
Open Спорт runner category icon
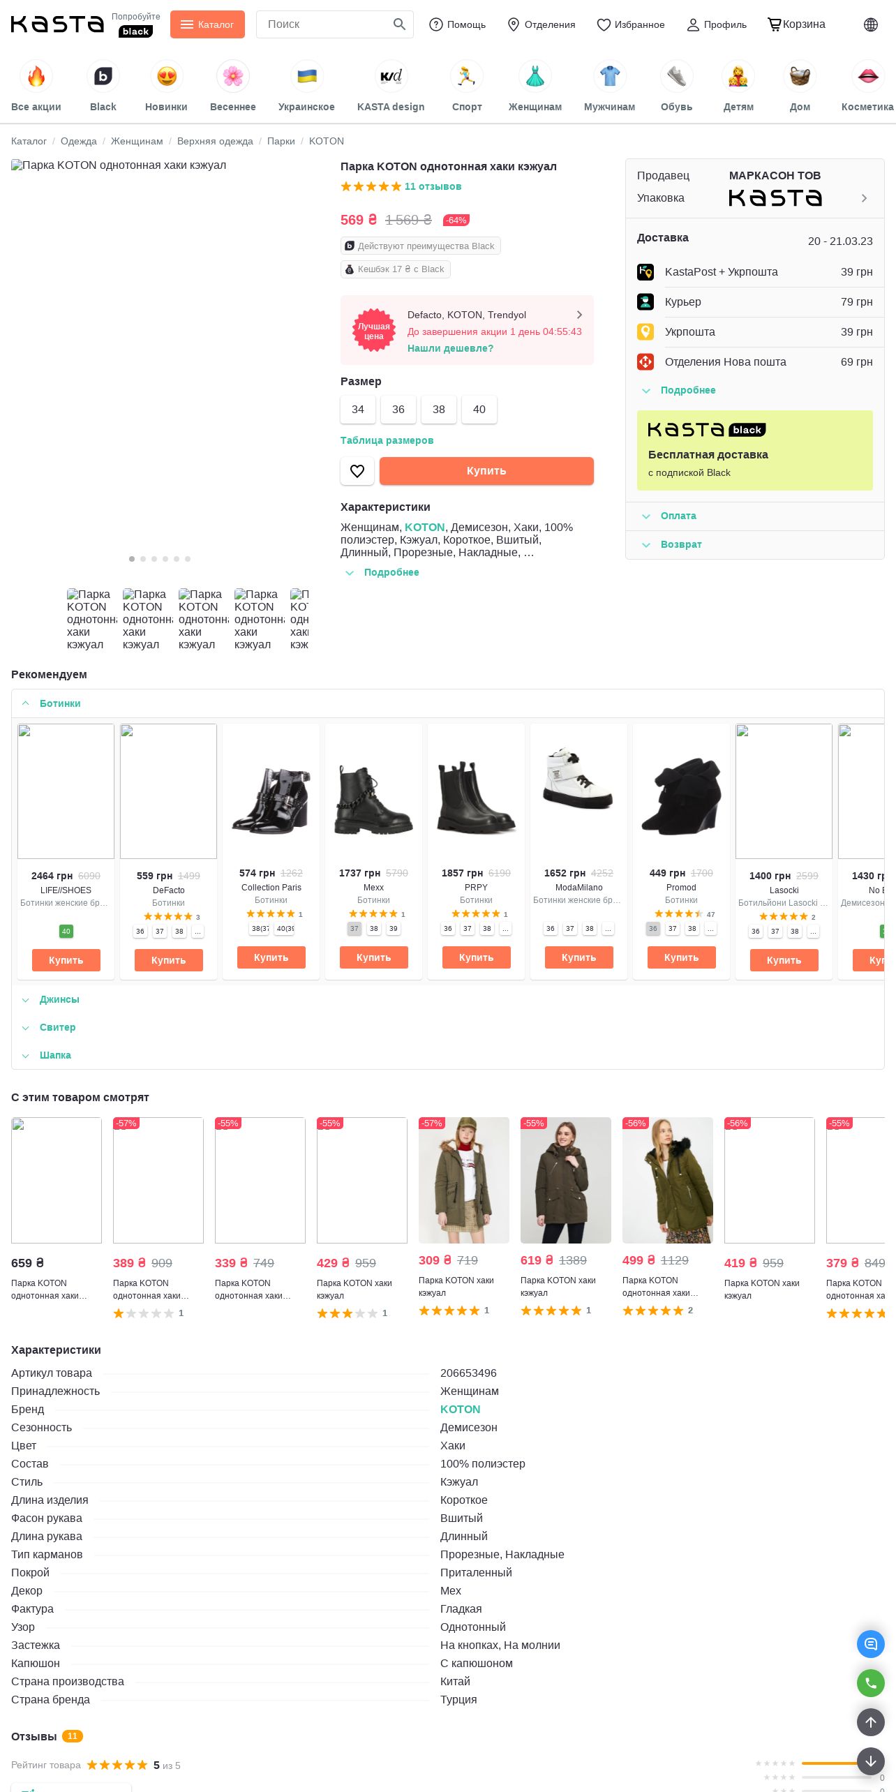pyautogui.click(x=467, y=77)
